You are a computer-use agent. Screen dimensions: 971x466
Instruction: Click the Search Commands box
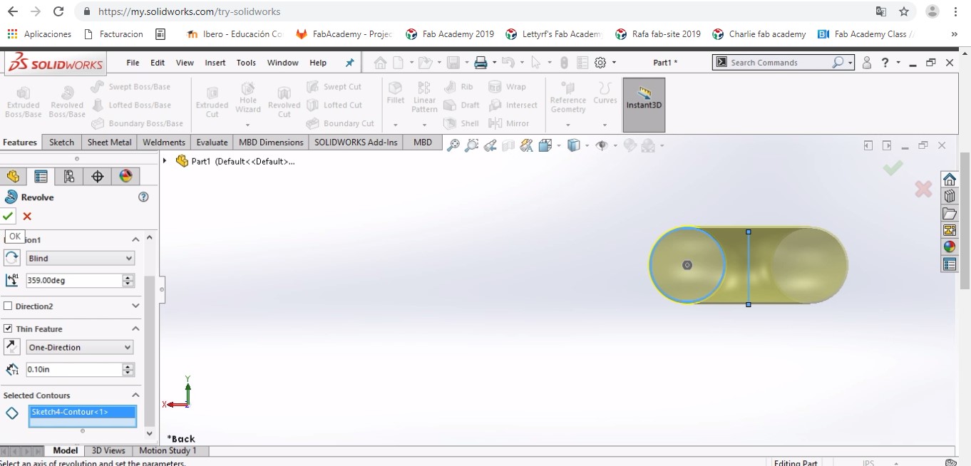click(779, 63)
